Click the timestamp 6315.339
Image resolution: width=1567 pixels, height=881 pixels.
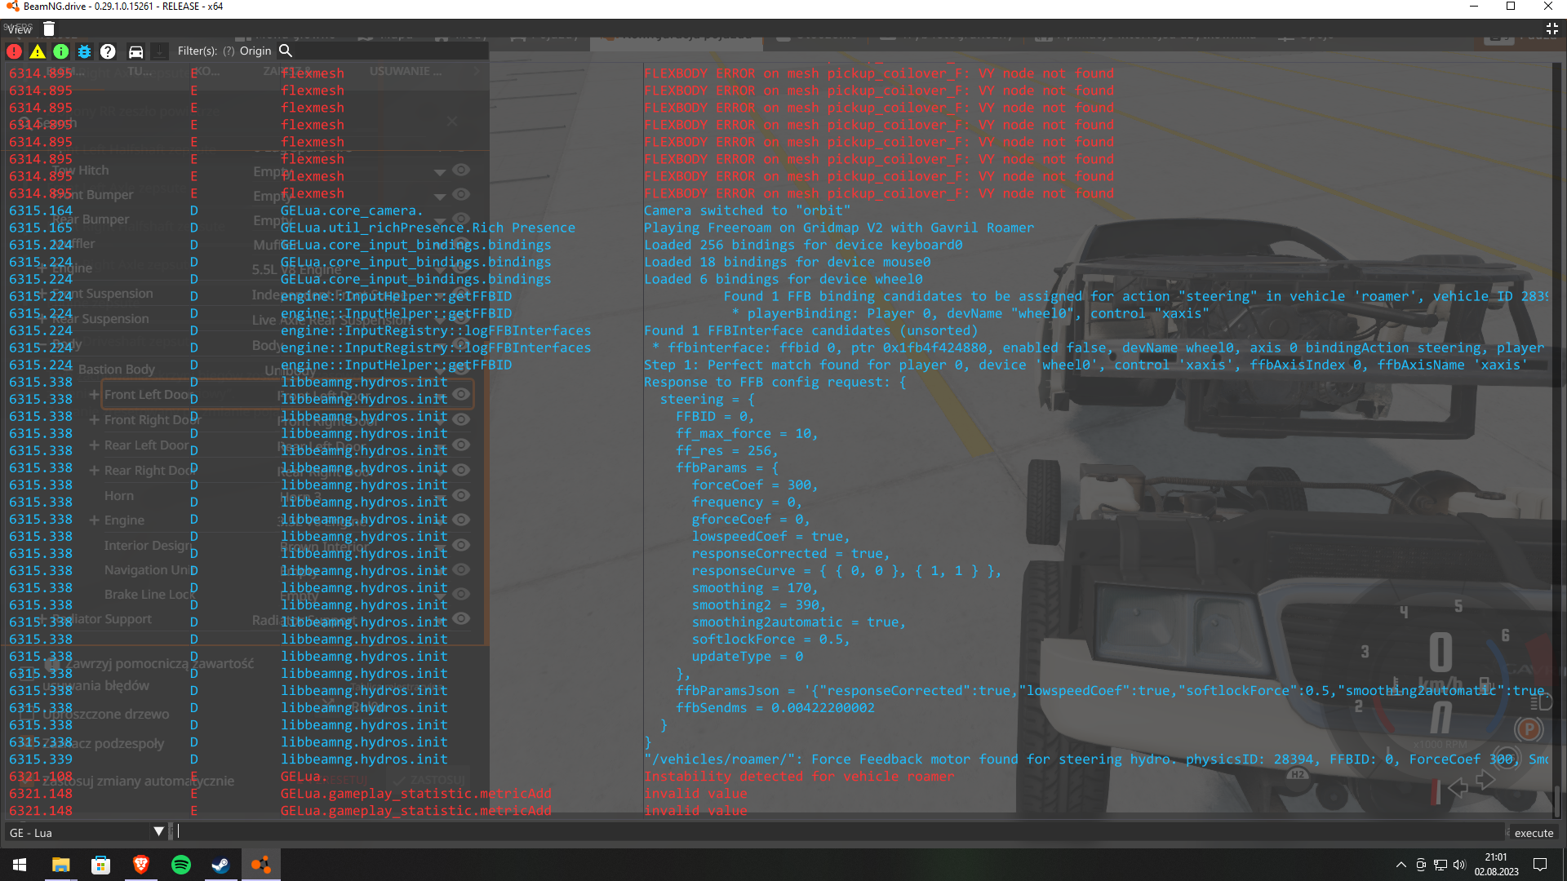coord(41,759)
